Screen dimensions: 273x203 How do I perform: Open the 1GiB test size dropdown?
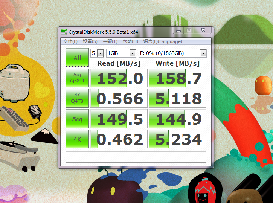121,53
